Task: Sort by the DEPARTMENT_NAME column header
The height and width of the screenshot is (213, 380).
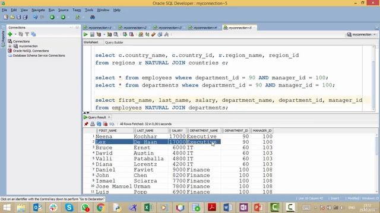Action: point(204,131)
